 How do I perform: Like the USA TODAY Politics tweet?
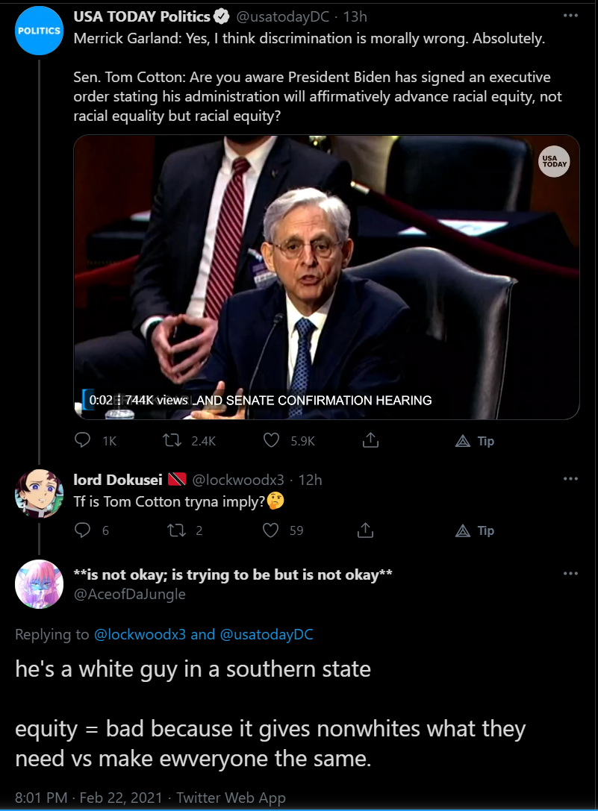coord(271,440)
